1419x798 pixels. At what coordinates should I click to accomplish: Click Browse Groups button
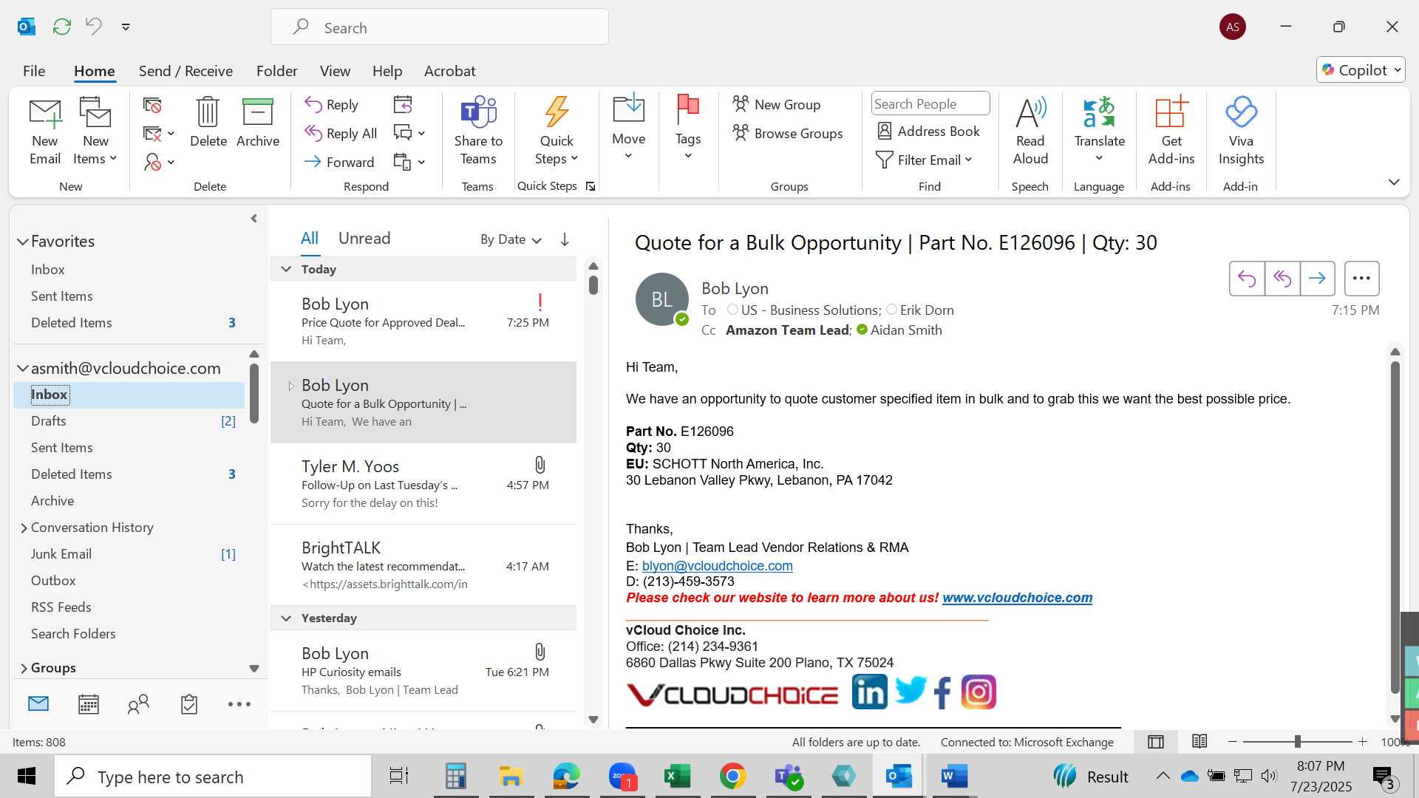coord(788,133)
